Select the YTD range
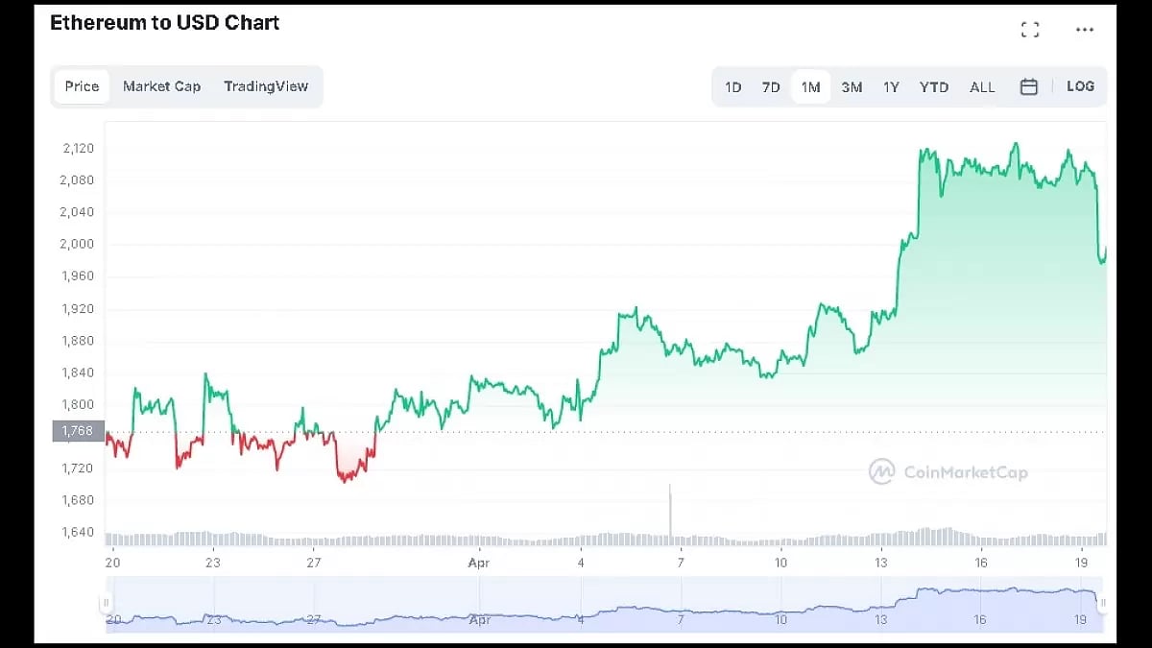Image resolution: width=1152 pixels, height=648 pixels. coord(933,86)
